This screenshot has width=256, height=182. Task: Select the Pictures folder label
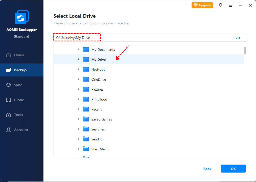click(97, 89)
